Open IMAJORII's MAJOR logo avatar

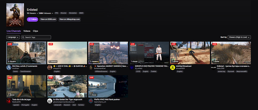coord(213,67)
